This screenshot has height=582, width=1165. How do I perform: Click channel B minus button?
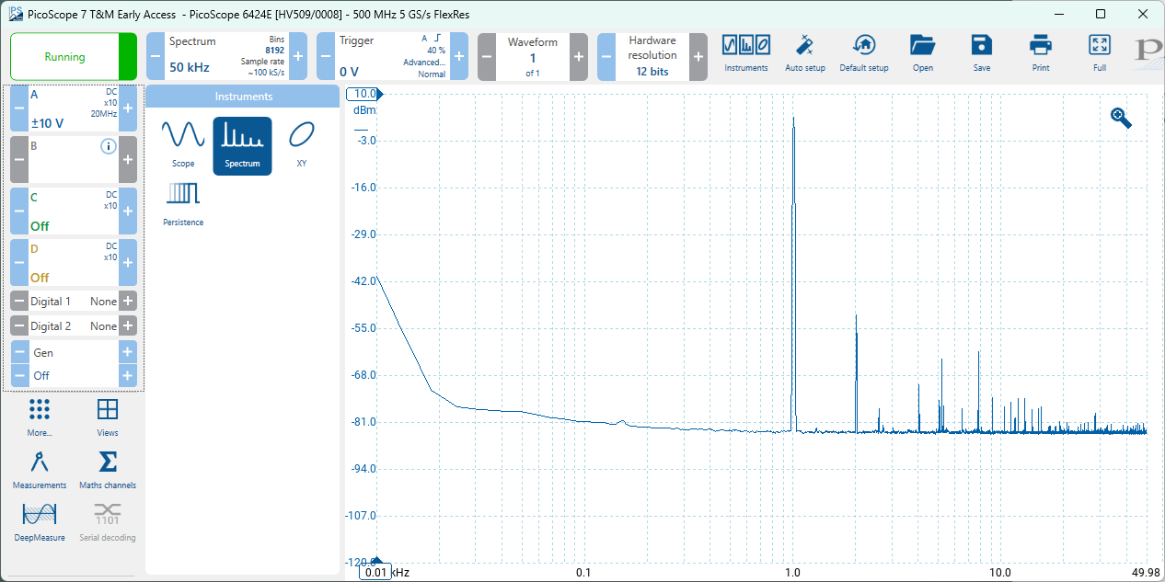point(19,159)
